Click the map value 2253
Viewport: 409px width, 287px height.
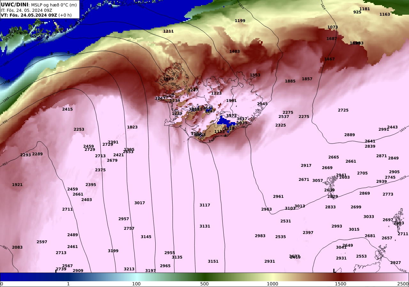(79, 129)
